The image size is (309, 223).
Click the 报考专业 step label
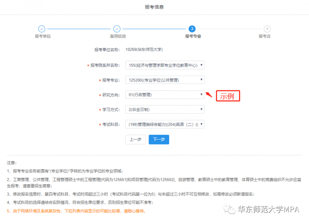193,36
